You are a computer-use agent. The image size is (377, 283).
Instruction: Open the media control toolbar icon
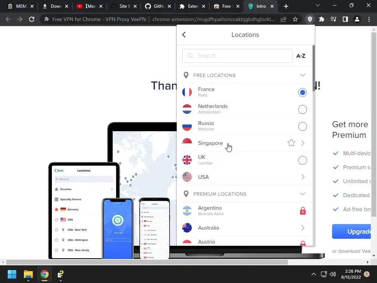click(334, 19)
